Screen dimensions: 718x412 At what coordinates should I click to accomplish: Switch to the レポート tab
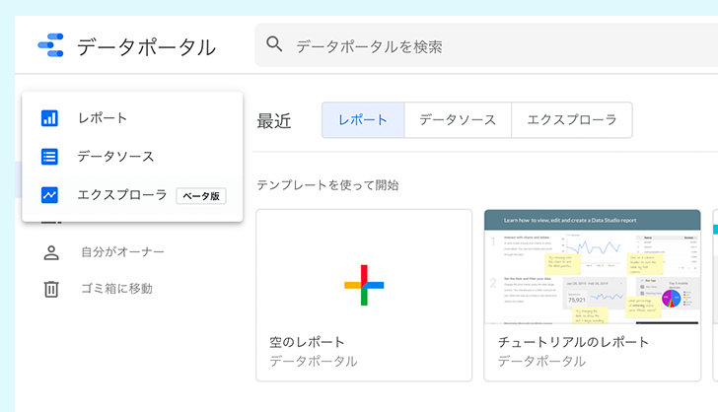pyautogui.click(x=363, y=120)
